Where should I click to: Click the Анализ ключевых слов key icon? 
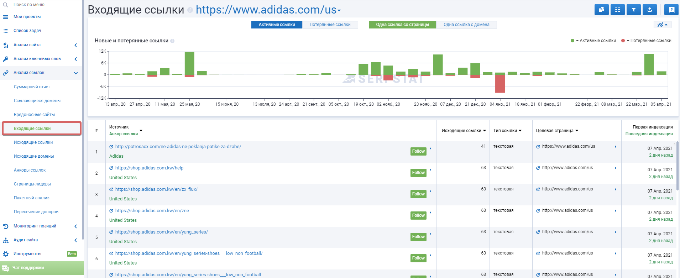(5, 59)
